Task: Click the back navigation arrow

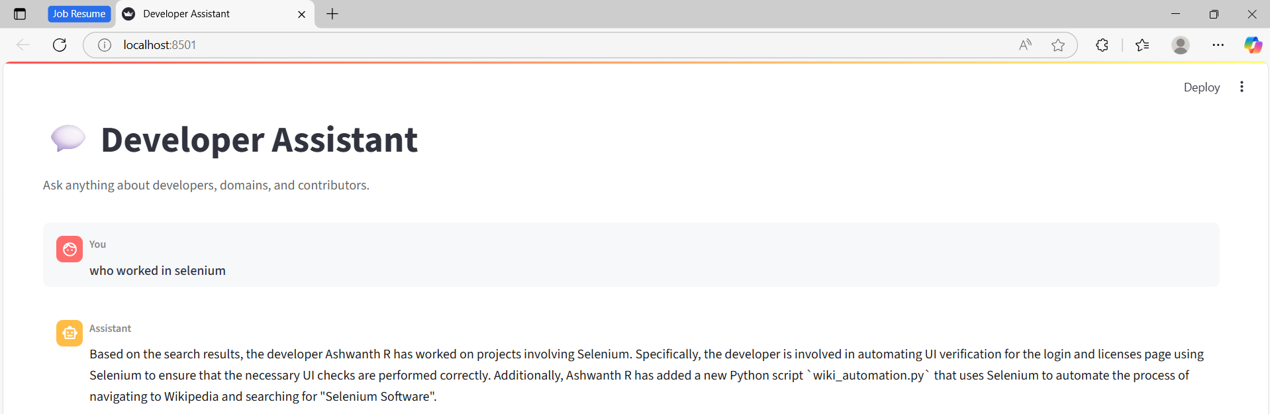Action: pyautogui.click(x=23, y=45)
